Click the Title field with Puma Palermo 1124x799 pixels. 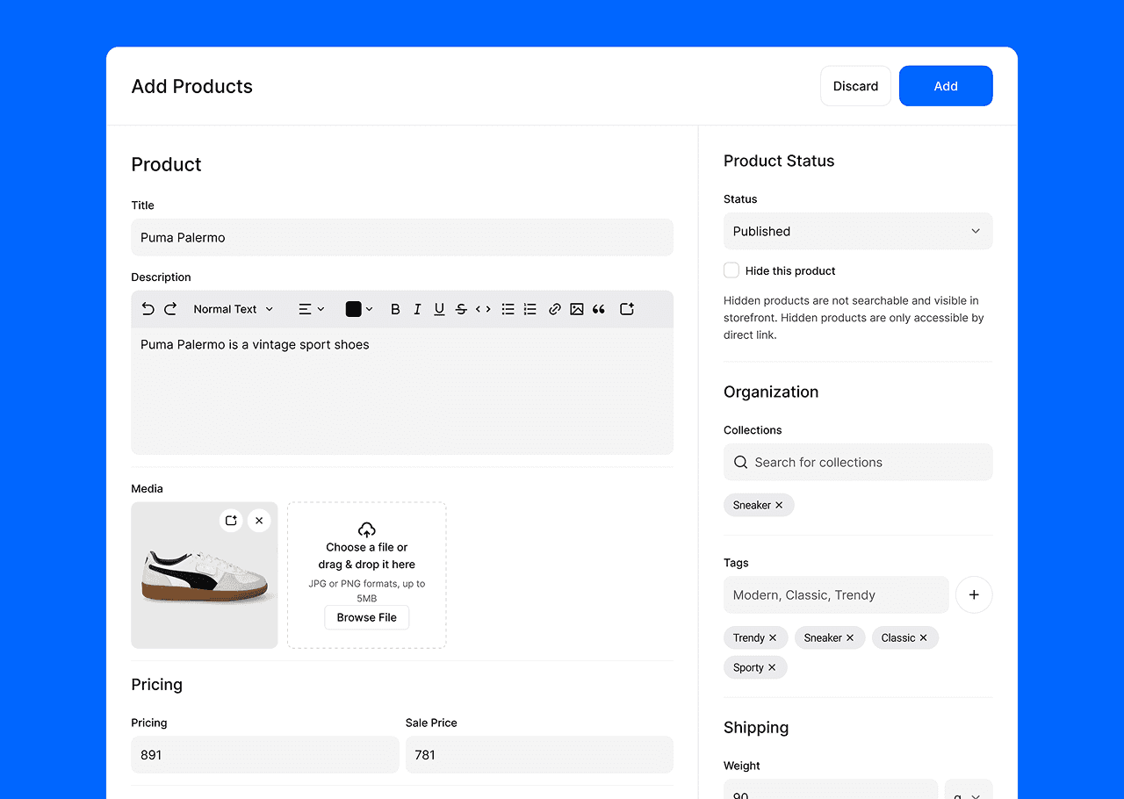click(x=402, y=237)
